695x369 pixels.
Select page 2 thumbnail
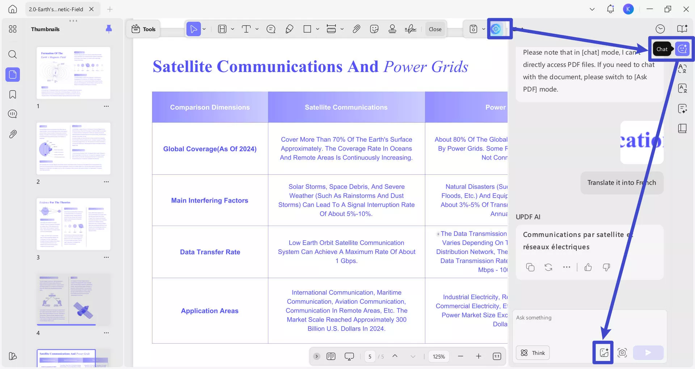pos(73,148)
